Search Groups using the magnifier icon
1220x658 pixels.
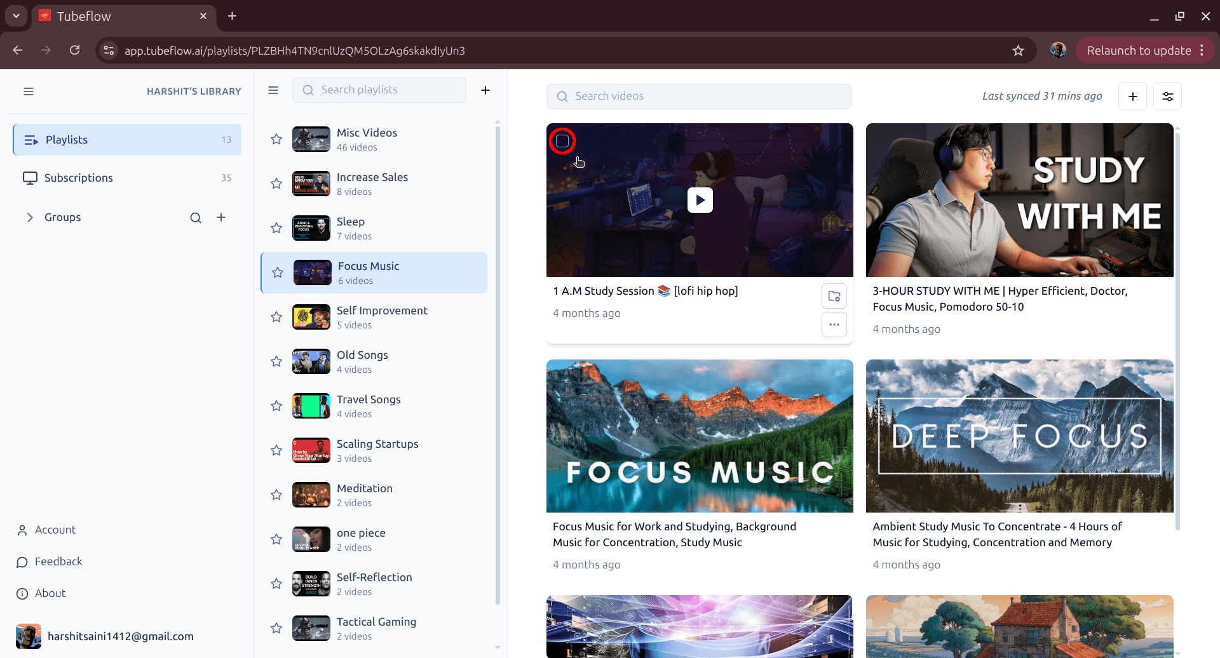(x=195, y=217)
